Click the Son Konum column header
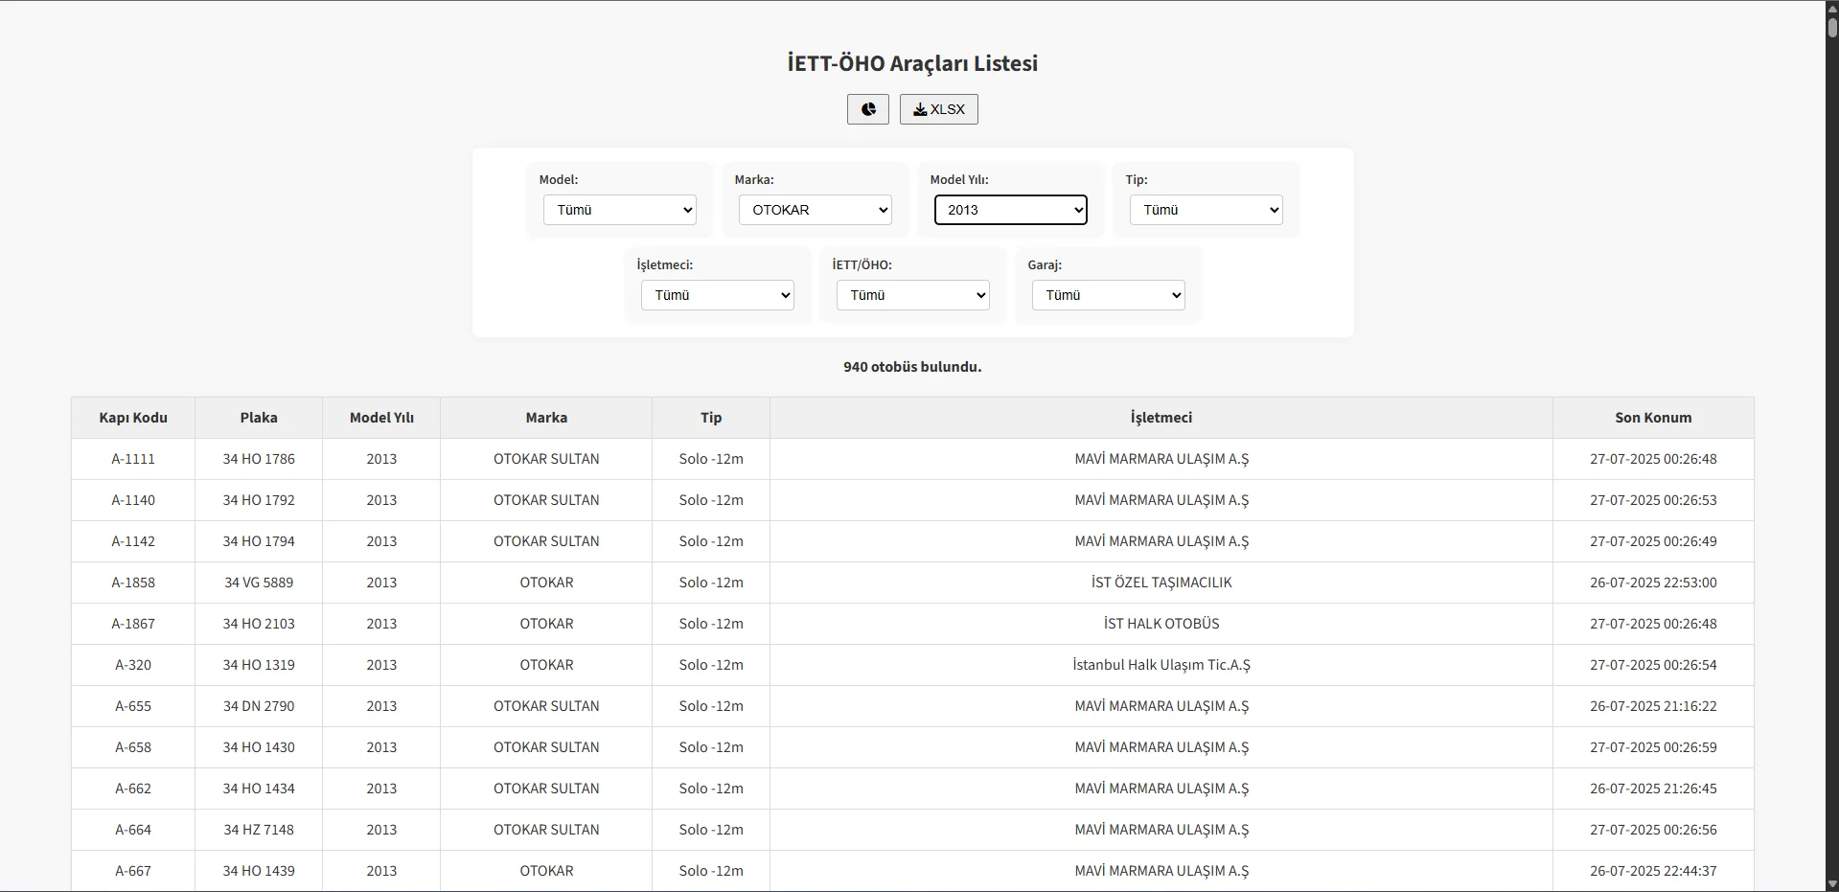 coord(1653,418)
